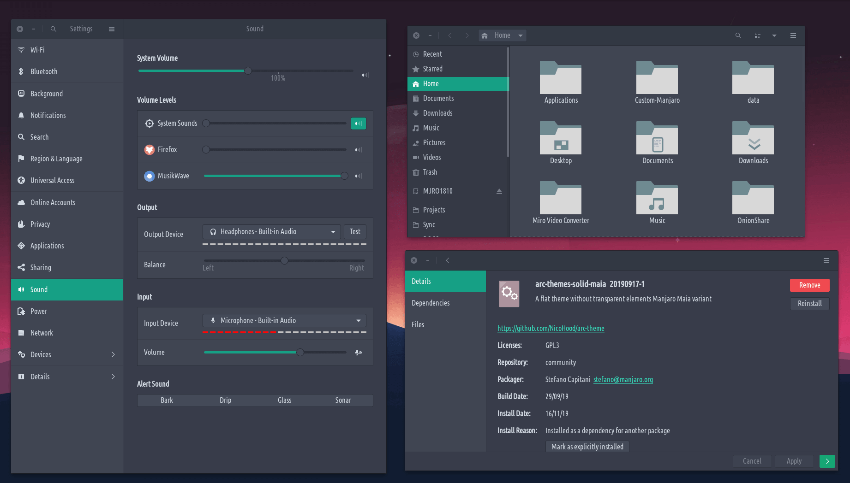Select the Glass alert sound
The image size is (850, 483).
[x=284, y=401]
